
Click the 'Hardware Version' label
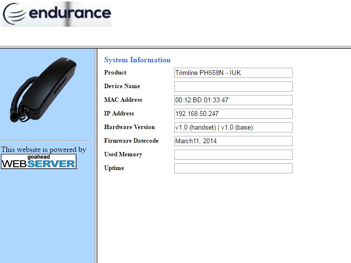[x=129, y=127]
